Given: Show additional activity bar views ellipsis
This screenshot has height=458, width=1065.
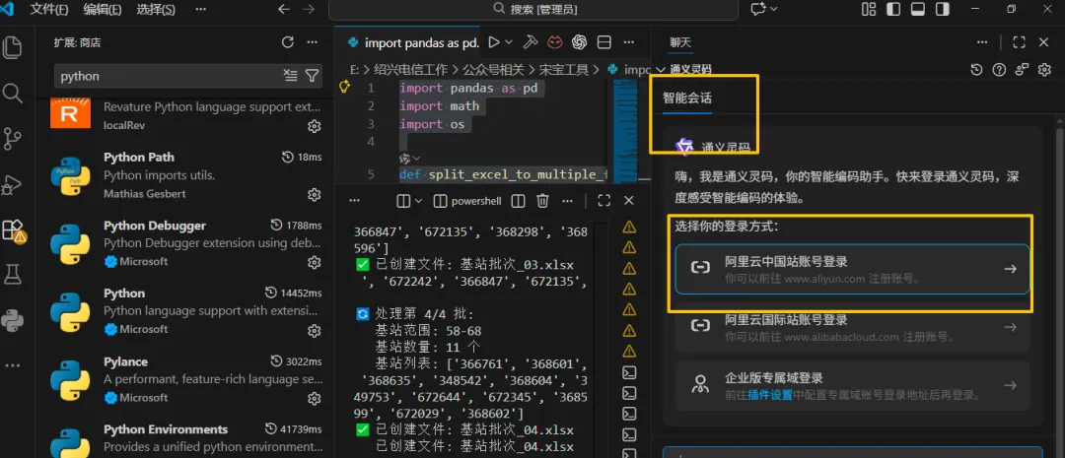Looking at the screenshot, I should tap(12, 365).
